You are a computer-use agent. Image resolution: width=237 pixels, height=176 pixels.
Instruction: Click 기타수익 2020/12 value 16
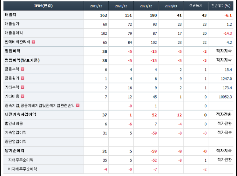(130, 88)
